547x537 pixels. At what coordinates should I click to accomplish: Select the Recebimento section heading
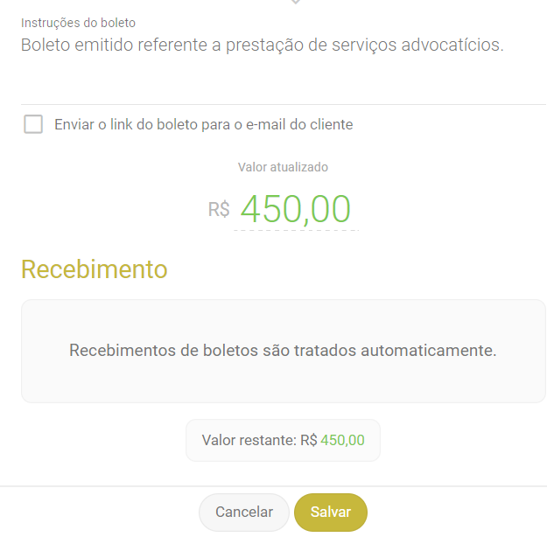coord(94,269)
